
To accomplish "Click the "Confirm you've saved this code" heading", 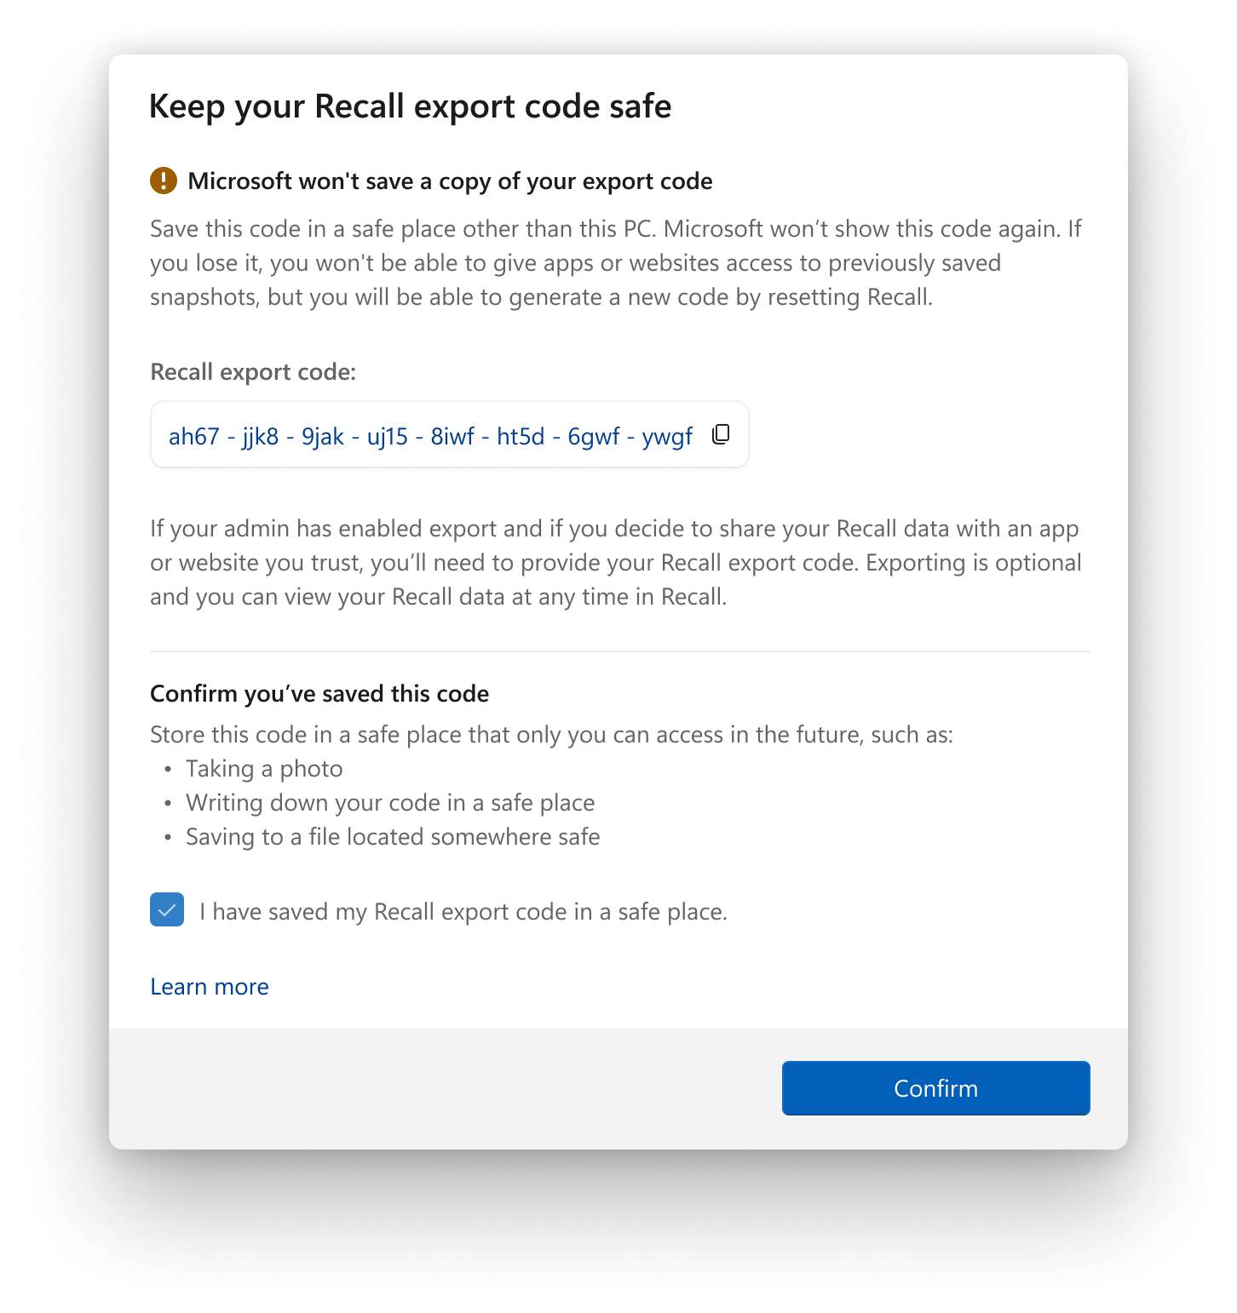I will click(x=319, y=694).
